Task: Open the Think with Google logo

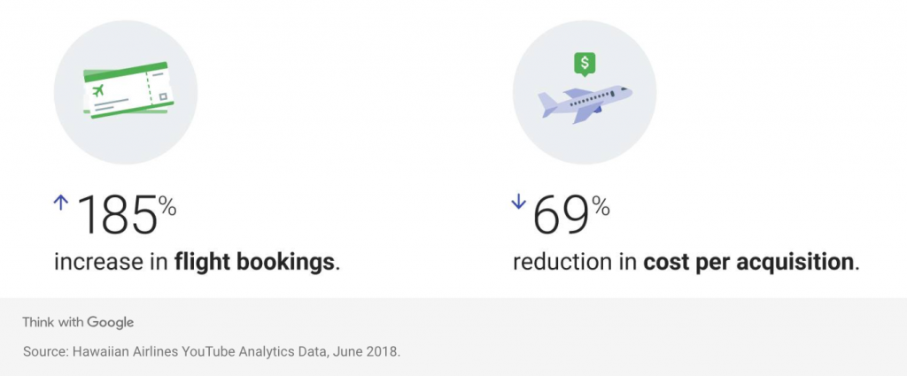Action: click(x=78, y=322)
